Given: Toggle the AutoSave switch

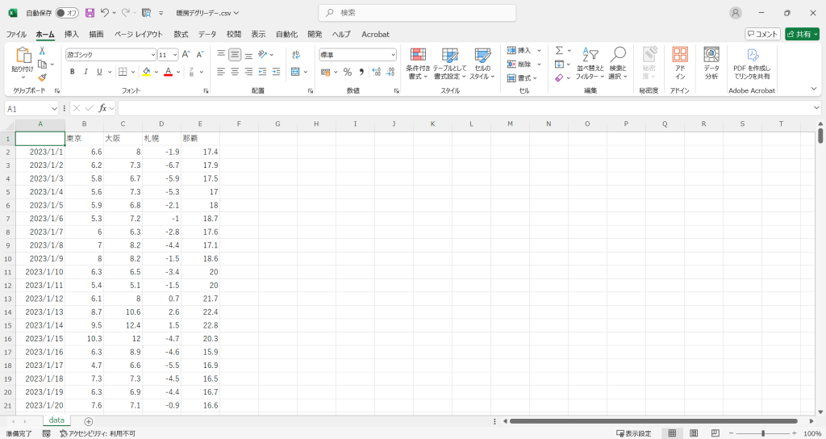Looking at the screenshot, I should click(x=66, y=13).
